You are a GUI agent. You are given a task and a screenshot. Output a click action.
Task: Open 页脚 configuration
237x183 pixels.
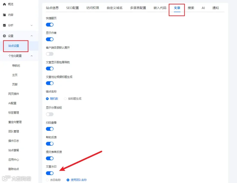pyautogui.click(x=15, y=84)
